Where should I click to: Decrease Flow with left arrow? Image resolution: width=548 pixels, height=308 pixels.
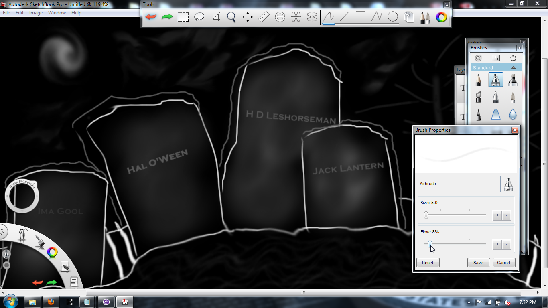[x=497, y=245]
